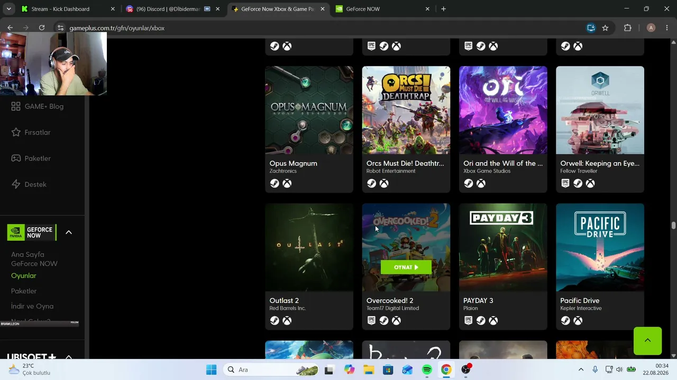Open Microsoft Store from the taskbar
This screenshot has height=380, width=677.
point(388,369)
